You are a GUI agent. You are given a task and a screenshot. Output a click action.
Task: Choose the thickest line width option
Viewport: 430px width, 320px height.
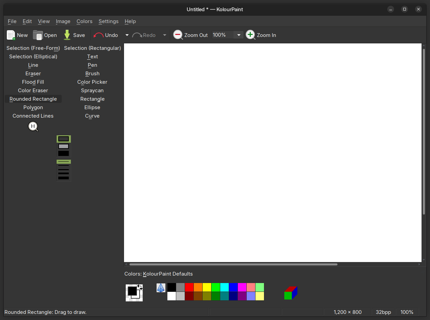[63, 178]
